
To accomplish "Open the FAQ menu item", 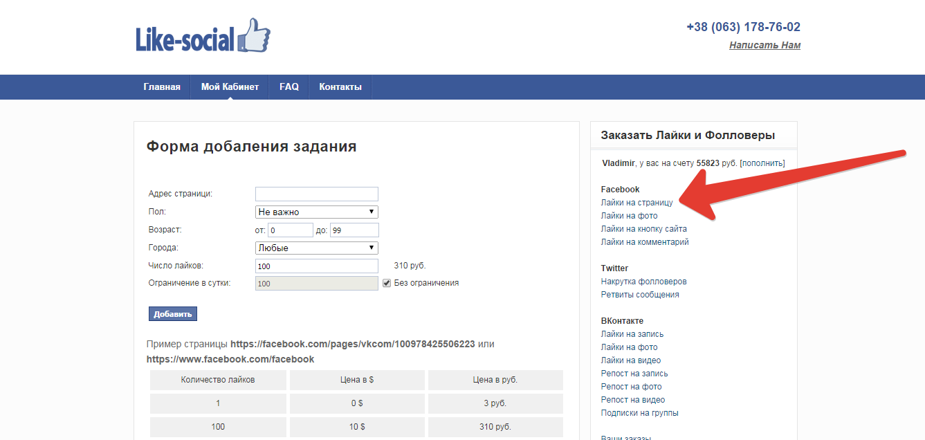I will coord(289,87).
